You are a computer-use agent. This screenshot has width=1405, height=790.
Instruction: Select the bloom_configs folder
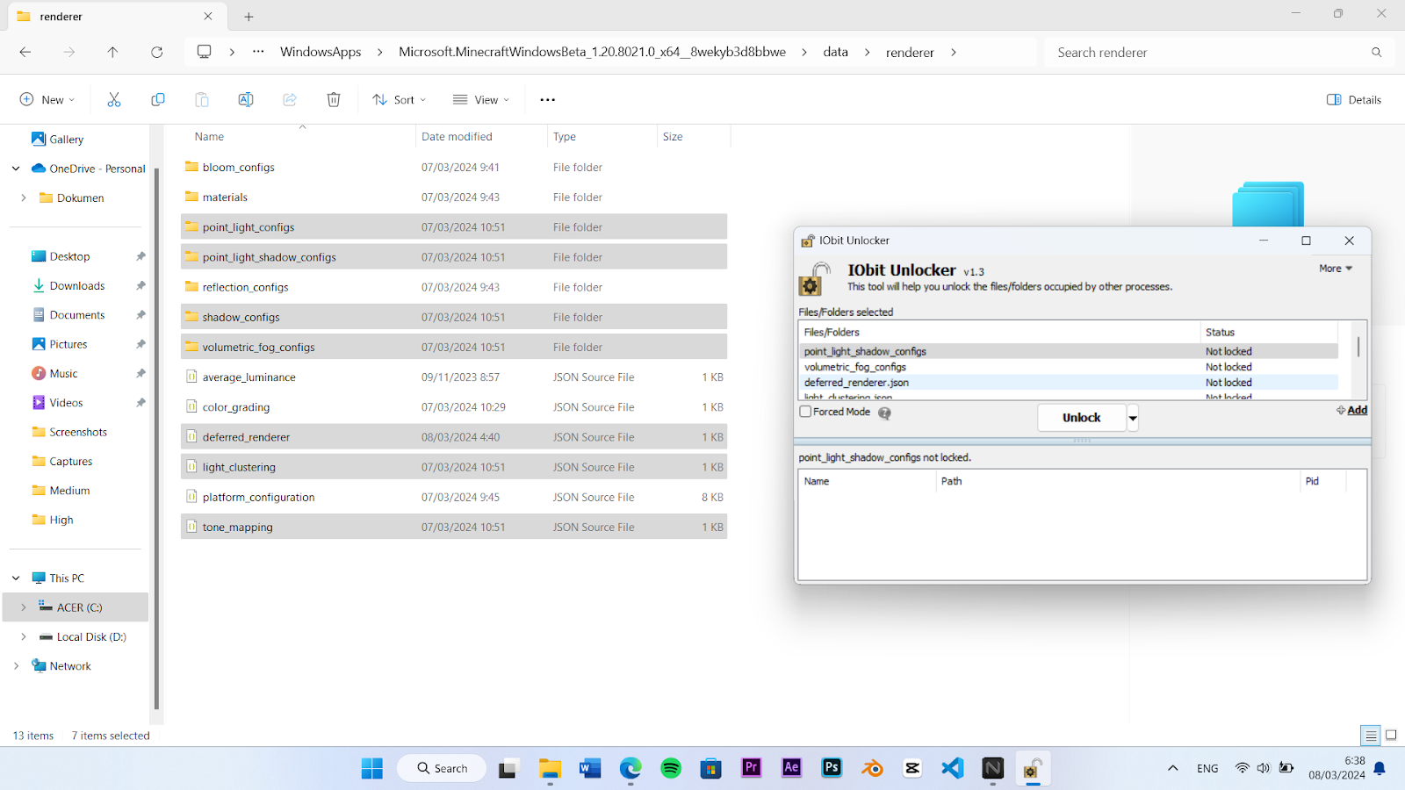click(x=454, y=168)
